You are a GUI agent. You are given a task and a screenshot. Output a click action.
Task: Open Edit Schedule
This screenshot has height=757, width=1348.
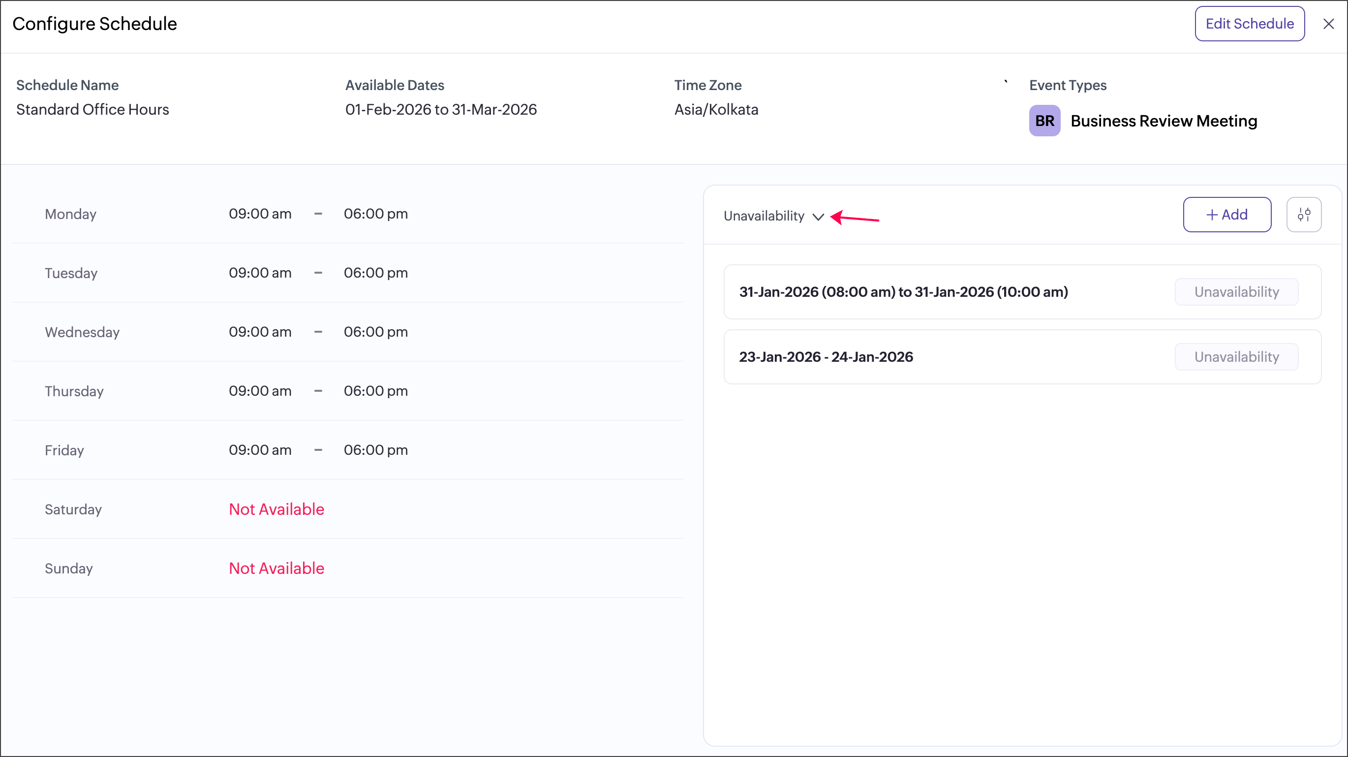coord(1249,24)
